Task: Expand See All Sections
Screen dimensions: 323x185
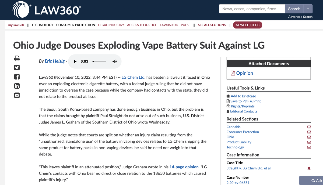Action: tap(212, 25)
